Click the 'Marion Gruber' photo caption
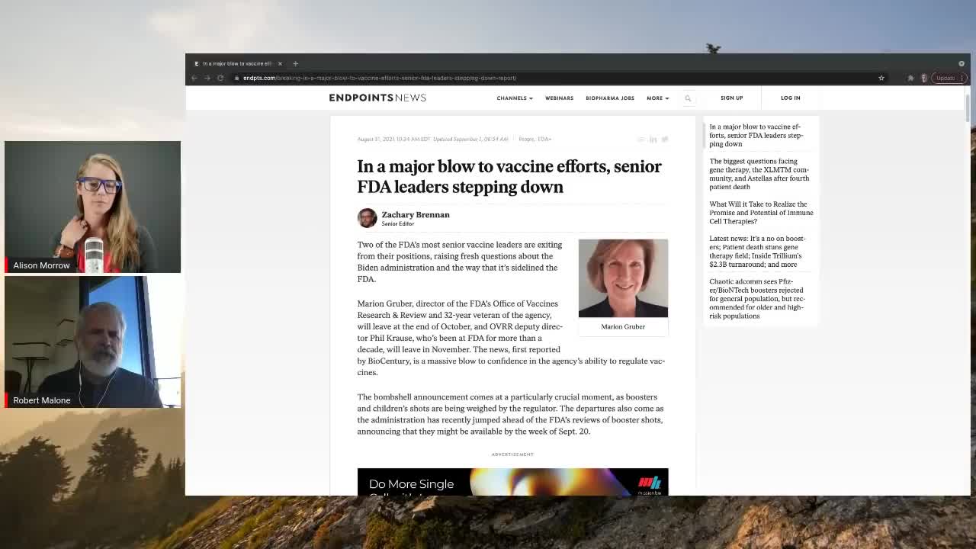Screen dimensions: 976x549 coord(623,326)
